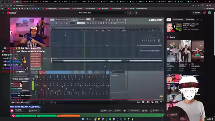Open the Abonniert subscription dropdown
215x121 pixels.
[34, 111]
